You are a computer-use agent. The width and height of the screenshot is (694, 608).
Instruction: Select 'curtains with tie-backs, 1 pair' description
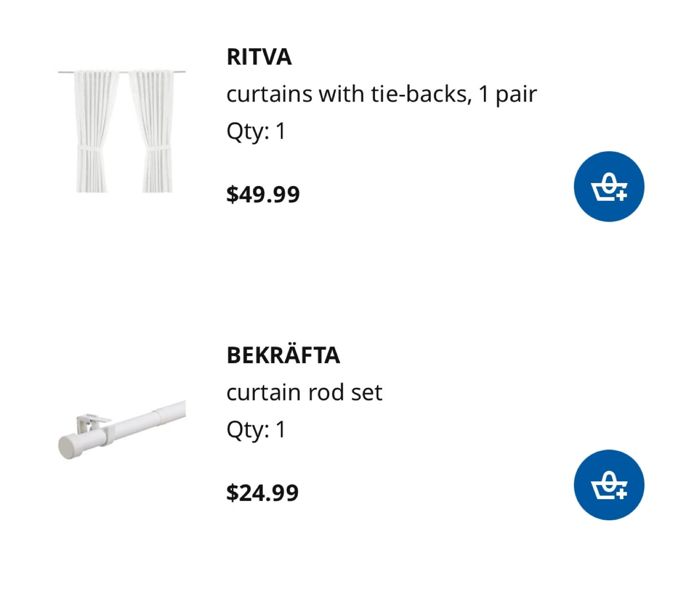click(x=381, y=94)
